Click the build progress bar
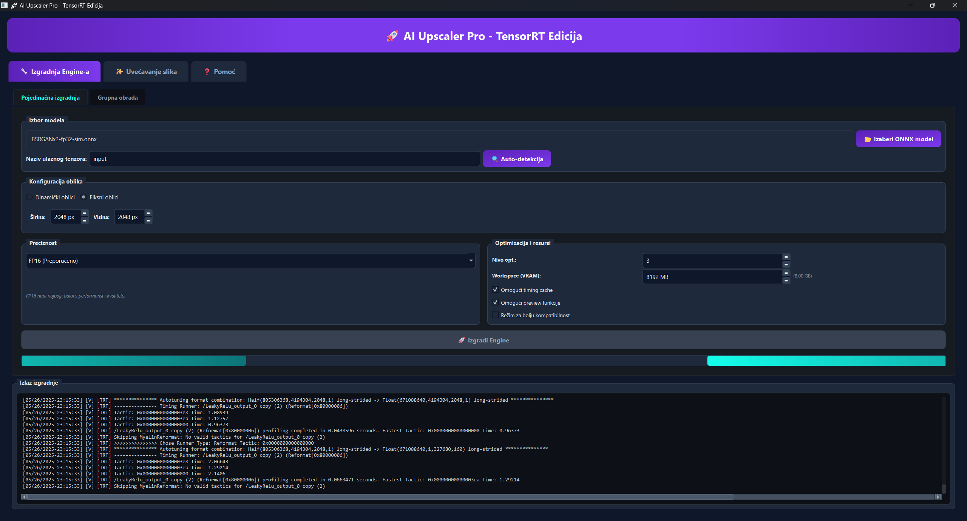This screenshot has height=521, width=967. click(483, 361)
